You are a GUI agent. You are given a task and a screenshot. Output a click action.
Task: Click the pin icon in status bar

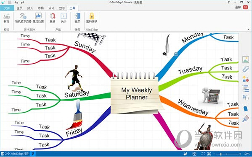[x=33, y=154]
